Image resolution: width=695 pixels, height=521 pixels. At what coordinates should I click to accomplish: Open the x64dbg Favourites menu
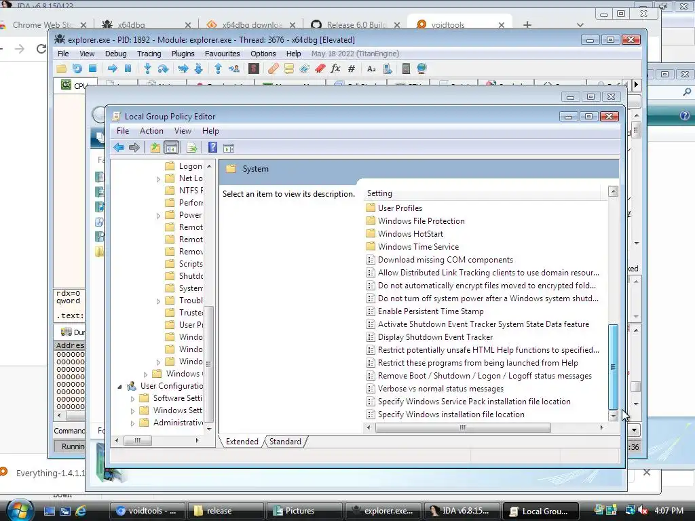(x=222, y=54)
